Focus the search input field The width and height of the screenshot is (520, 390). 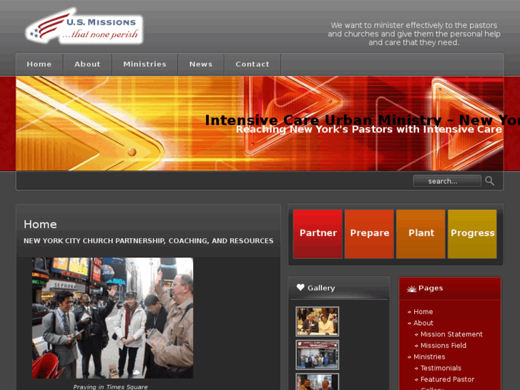(447, 181)
